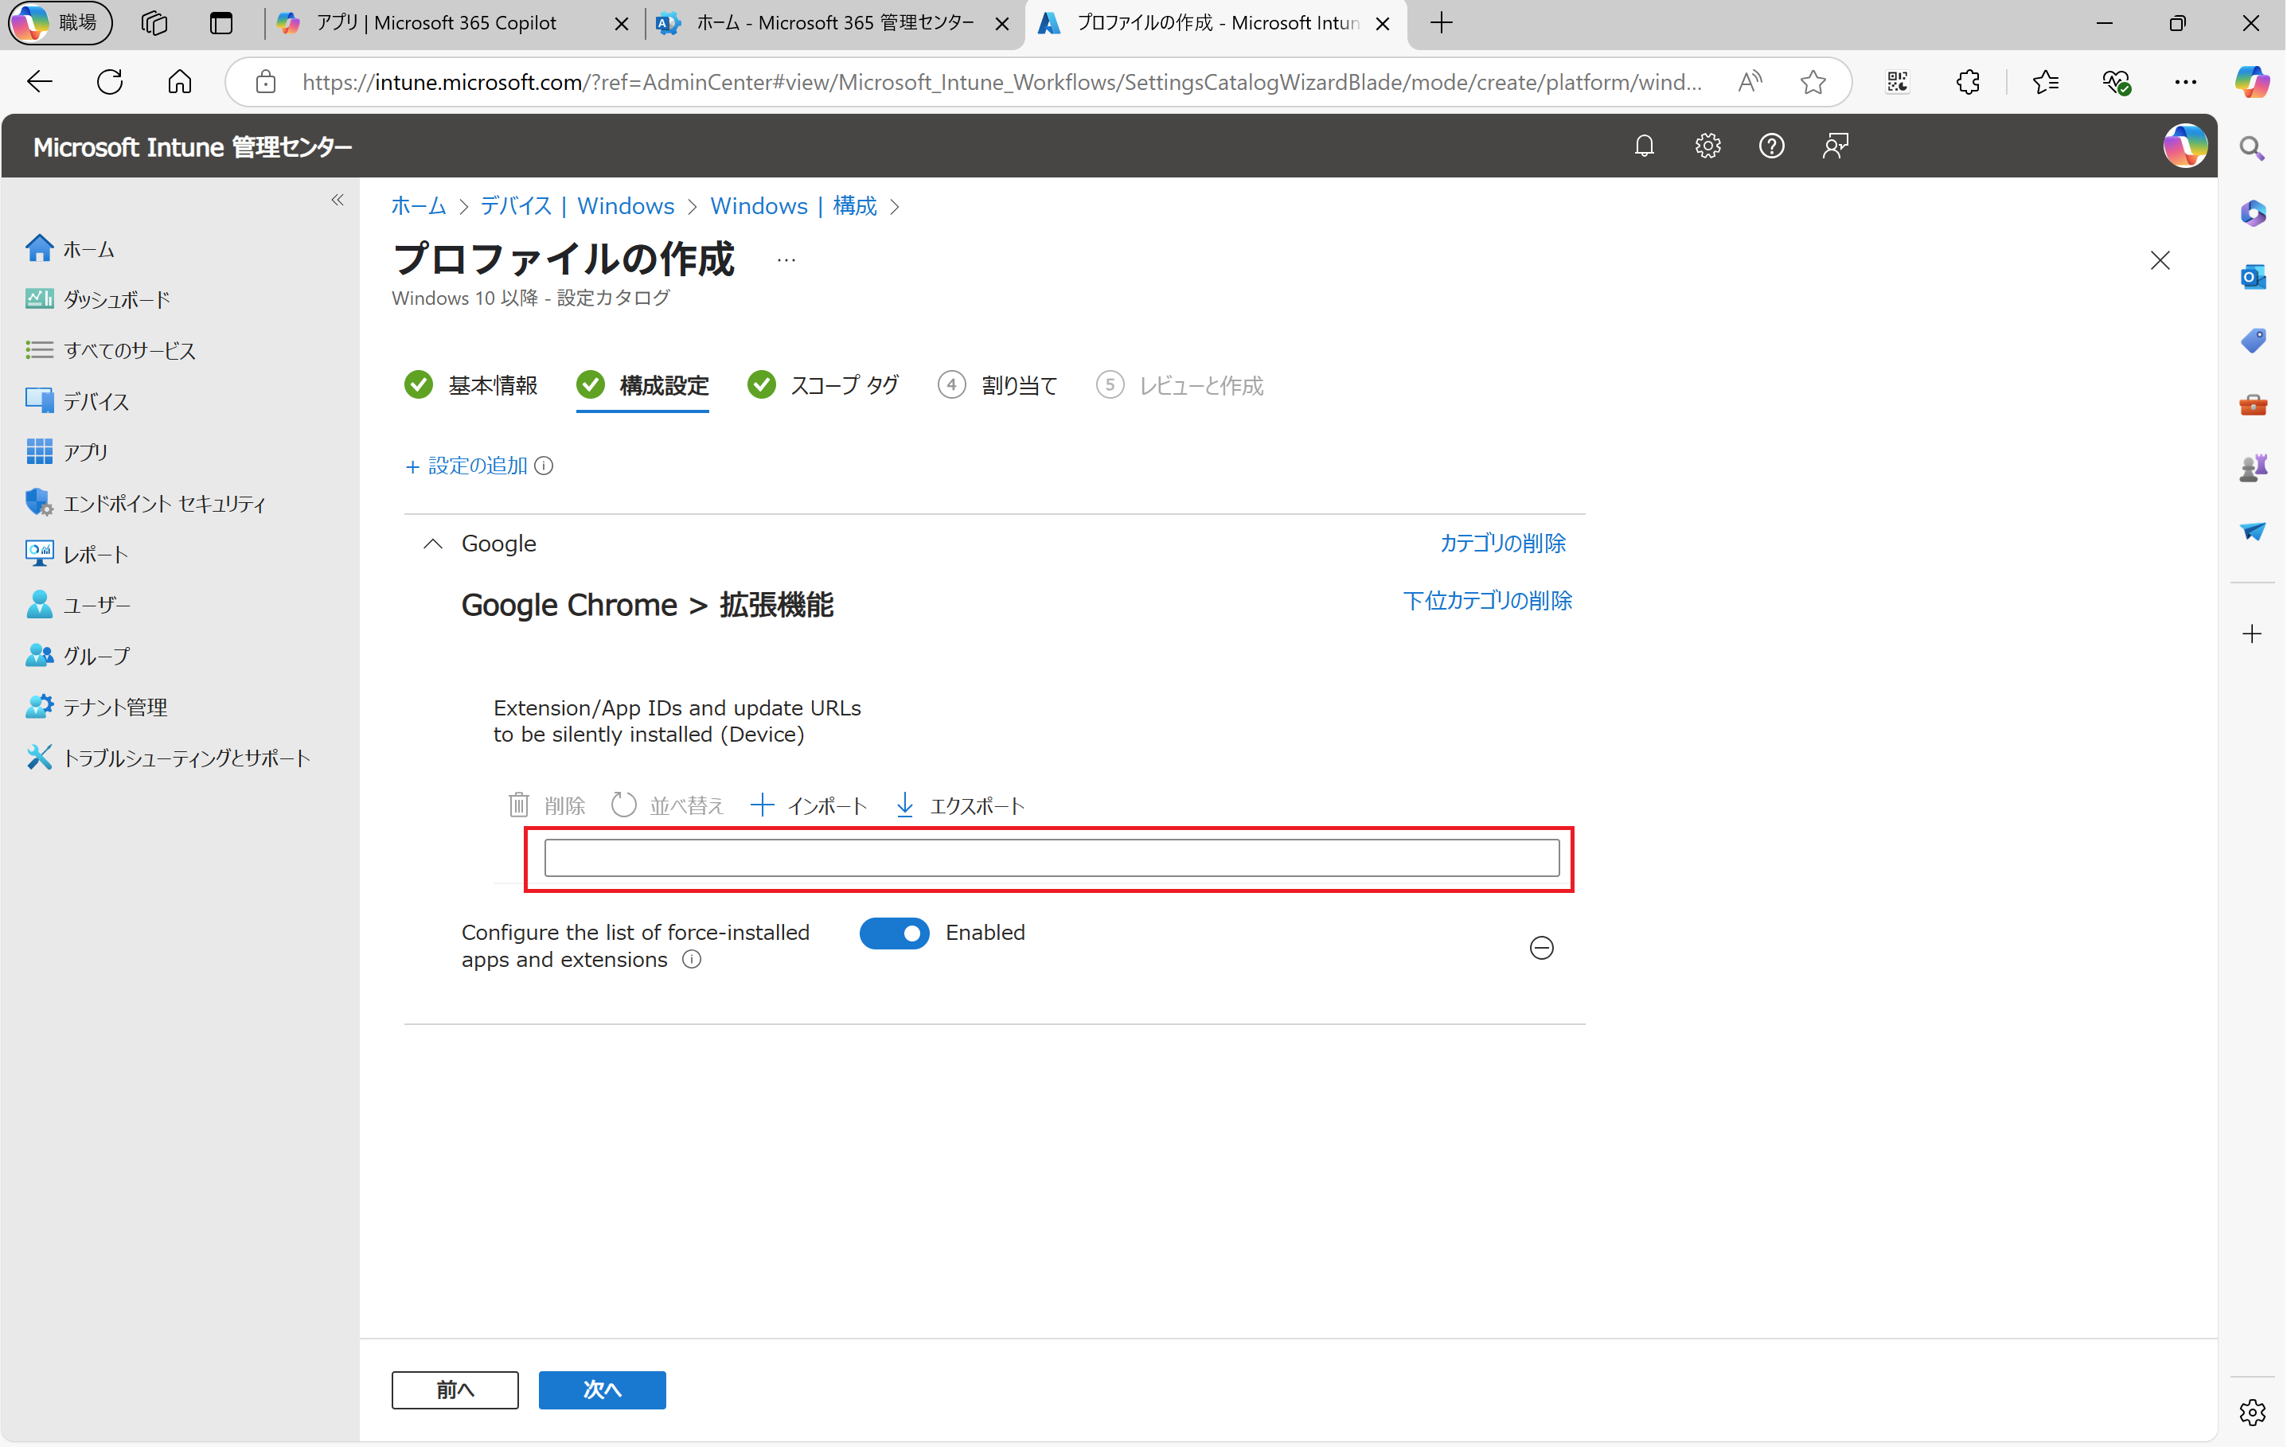Image resolution: width=2287 pixels, height=1450 pixels.
Task: Go to the 基本情報 wizard step
Action: (491, 385)
